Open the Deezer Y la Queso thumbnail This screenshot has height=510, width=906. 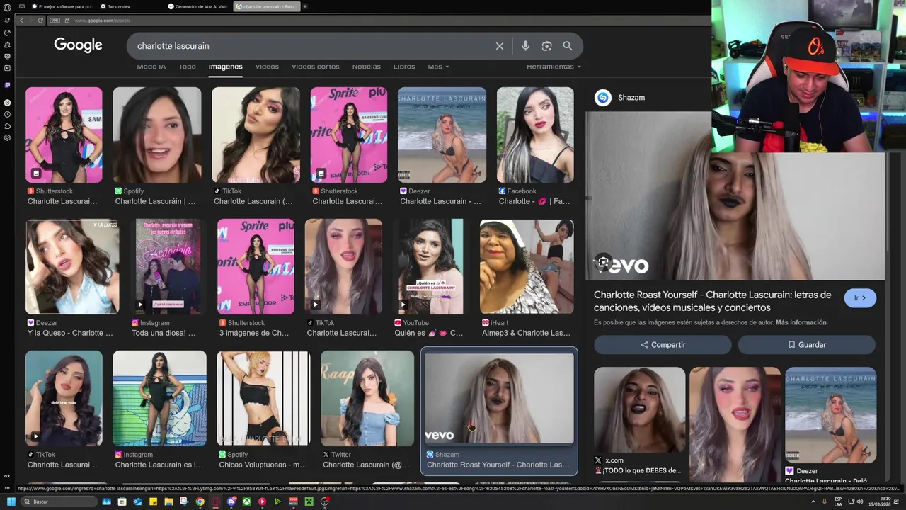pos(72,266)
